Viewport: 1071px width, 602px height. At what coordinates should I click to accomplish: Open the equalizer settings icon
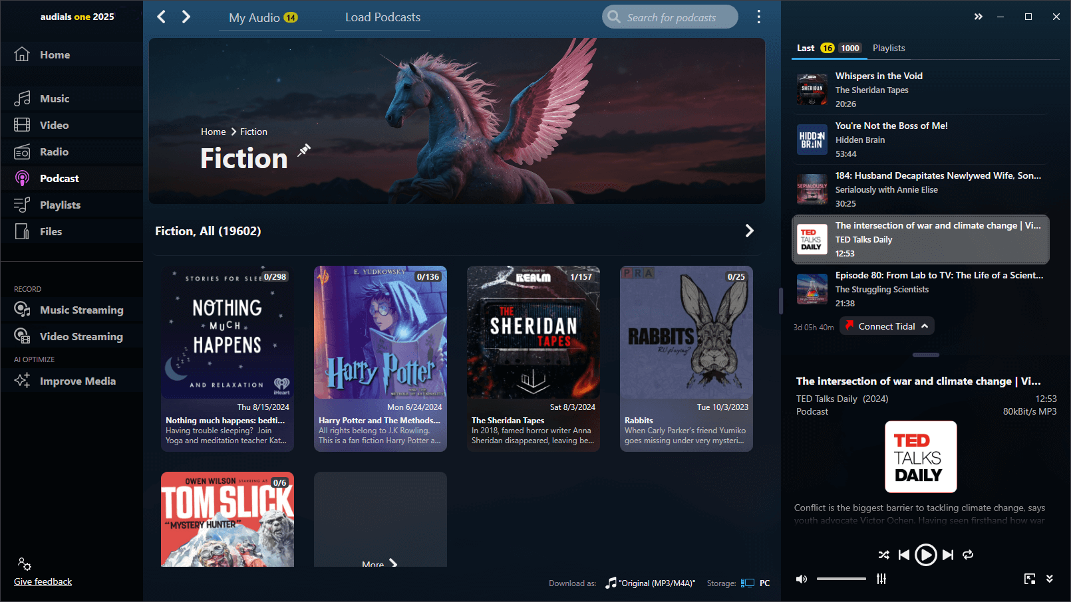tap(881, 579)
